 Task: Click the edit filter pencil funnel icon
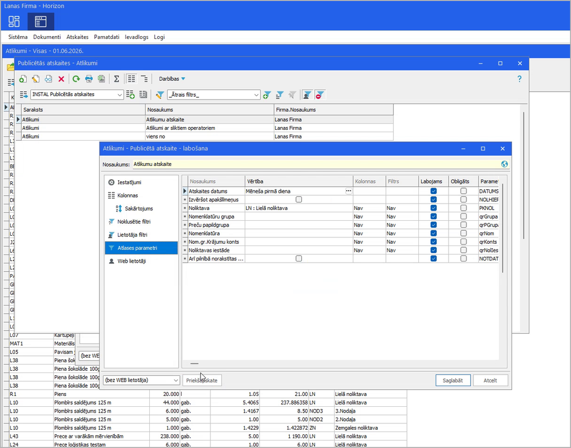pos(159,95)
